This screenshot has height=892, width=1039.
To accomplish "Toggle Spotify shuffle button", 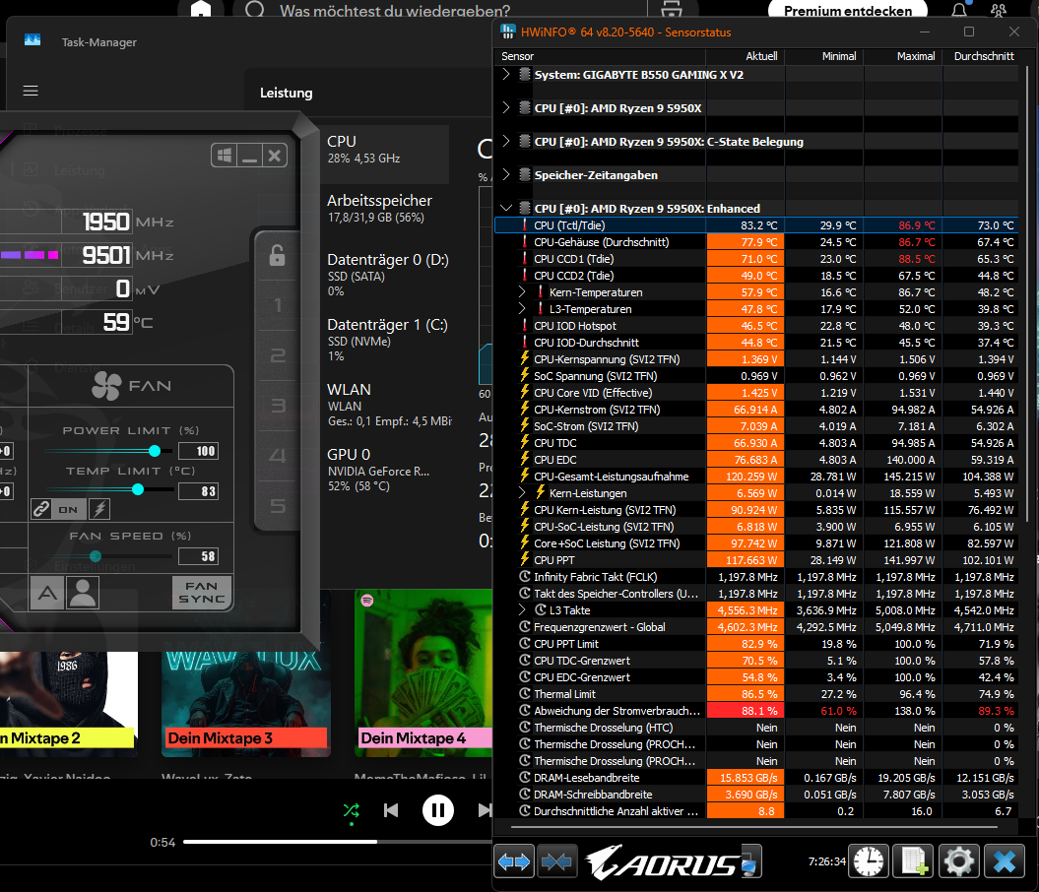I will click(x=352, y=810).
